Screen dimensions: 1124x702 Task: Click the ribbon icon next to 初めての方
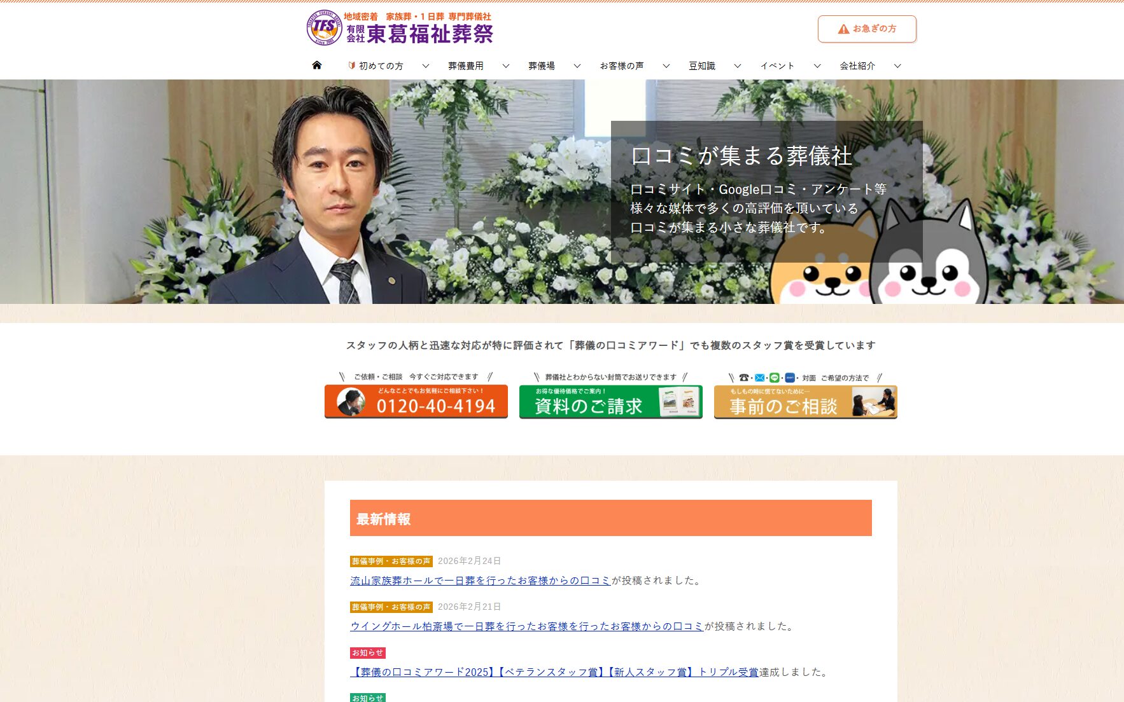[351, 64]
